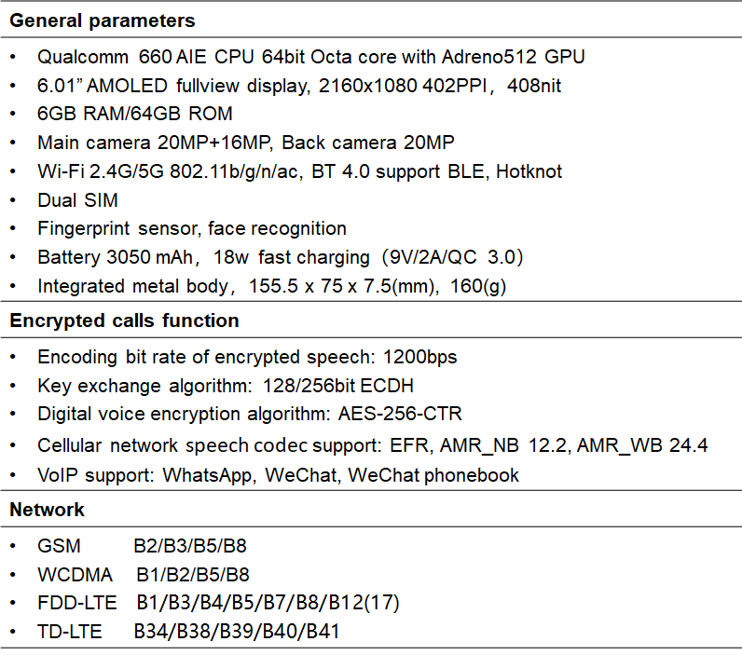Image resolution: width=742 pixels, height=655 pixels.
Task: Click the Key exchange algorithm ECDH line
Action: pyautogui.click(x=226, y=386)
